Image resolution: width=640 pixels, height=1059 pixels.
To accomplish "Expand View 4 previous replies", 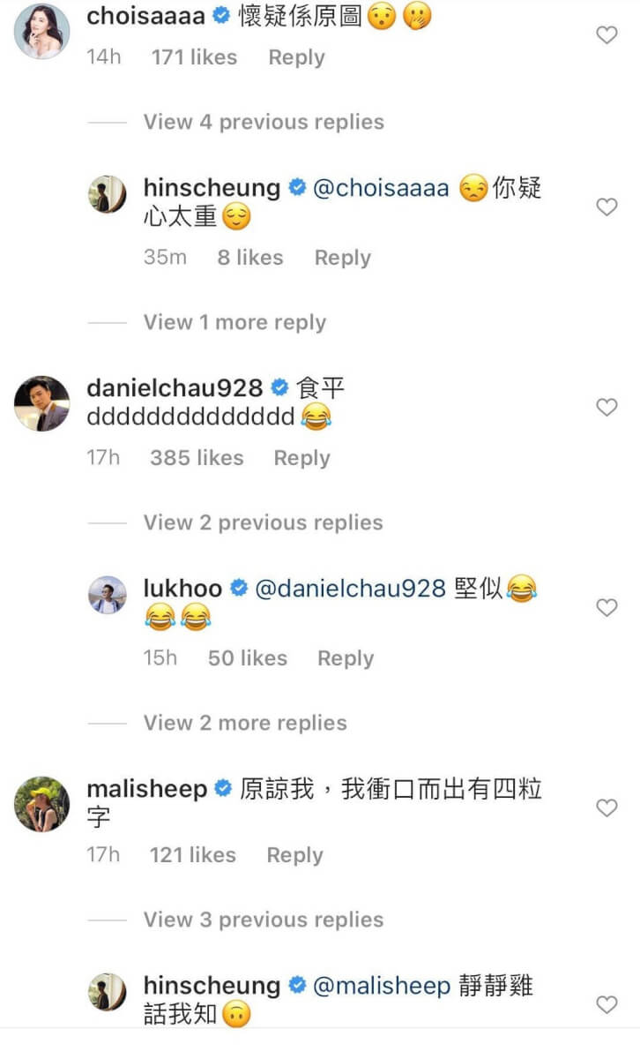I will (264, 122).
